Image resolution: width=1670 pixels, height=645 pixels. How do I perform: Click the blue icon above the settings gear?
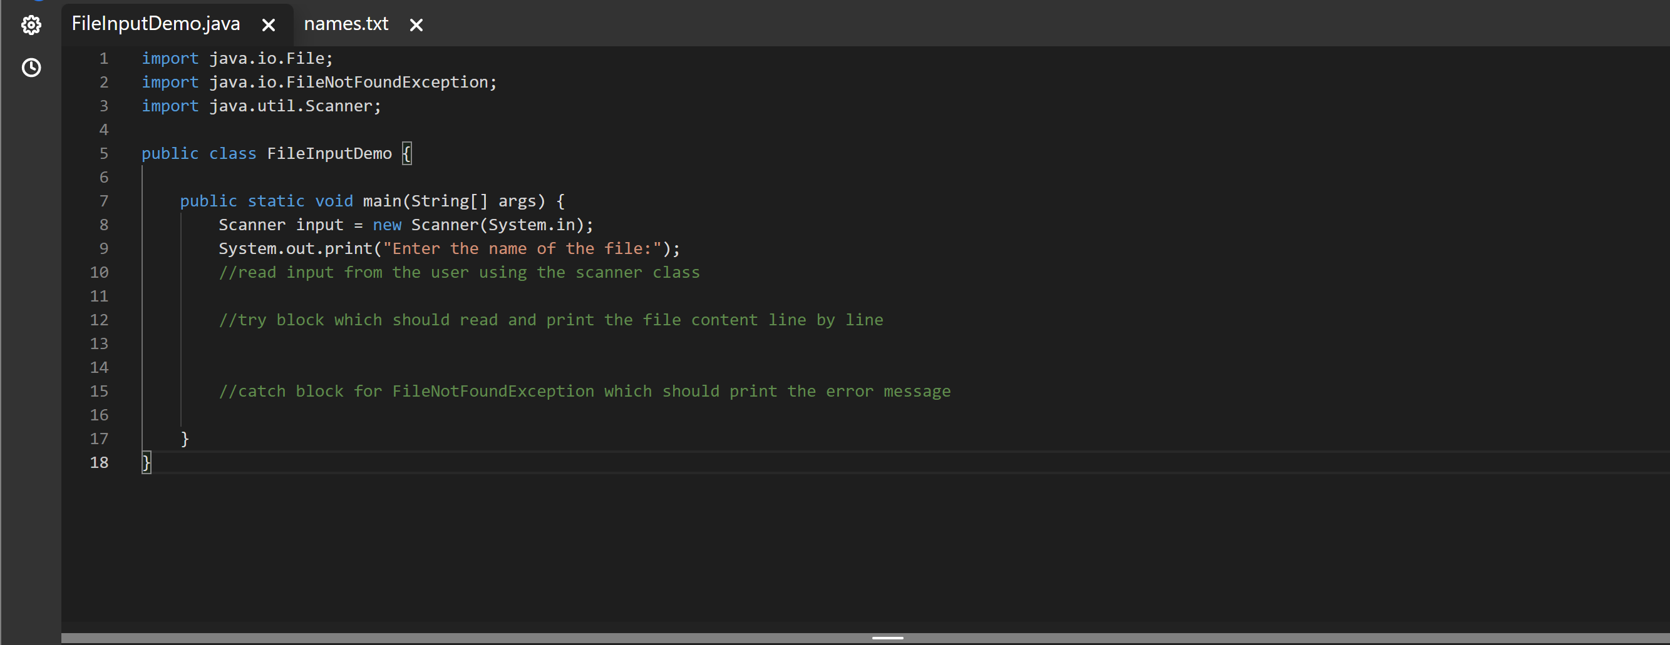pyautogui.click(x=38, y=1)
